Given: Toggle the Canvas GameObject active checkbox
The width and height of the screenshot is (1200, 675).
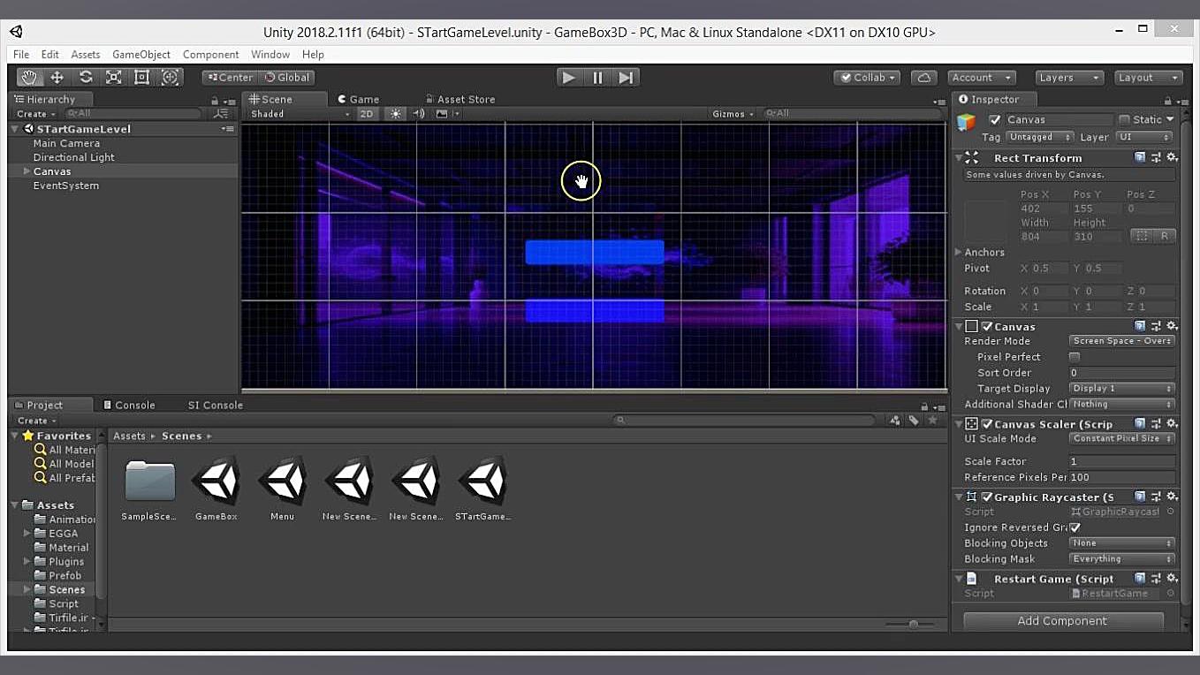Looking at the screenshot, I should (995, 120).
